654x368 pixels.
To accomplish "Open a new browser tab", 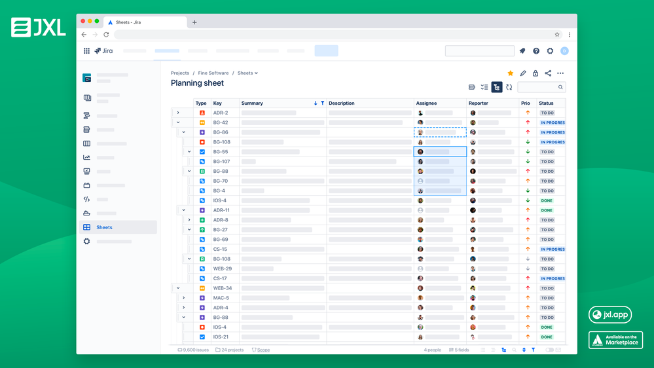I will (x=194, y=22).
